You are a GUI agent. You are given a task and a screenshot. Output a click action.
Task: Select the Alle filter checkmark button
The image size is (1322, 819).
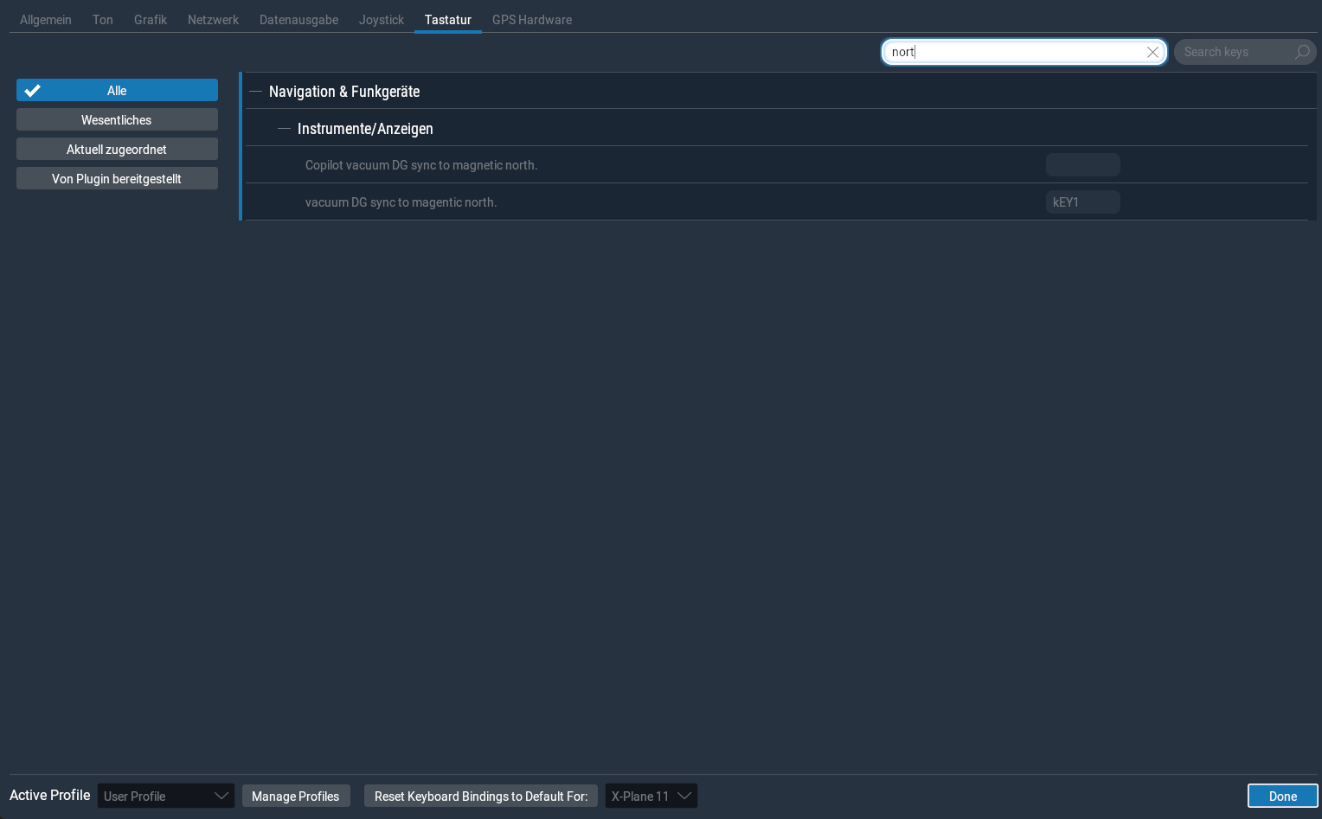click(117, 91)
